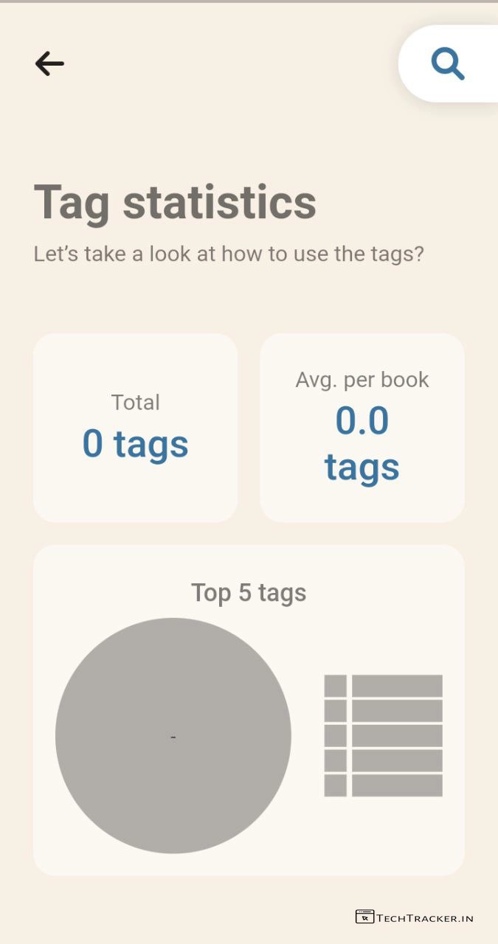Click the TechTracker.in watermark text
Image resolution: width=498 pixels, height=944 pixels.
pos(425,918)
